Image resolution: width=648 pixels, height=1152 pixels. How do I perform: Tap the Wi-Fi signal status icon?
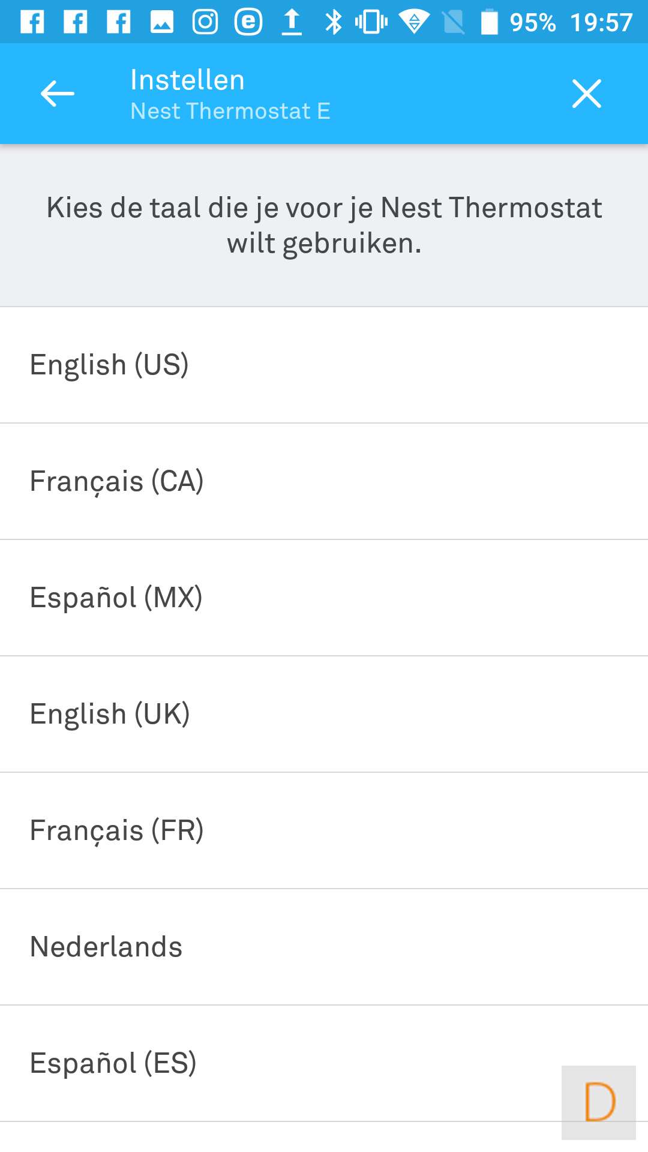414,22
